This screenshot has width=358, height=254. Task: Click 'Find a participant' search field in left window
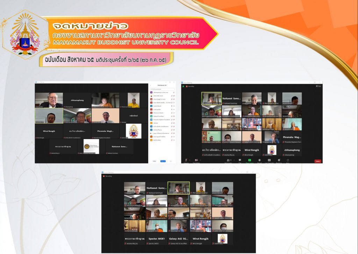click(162, 89)
